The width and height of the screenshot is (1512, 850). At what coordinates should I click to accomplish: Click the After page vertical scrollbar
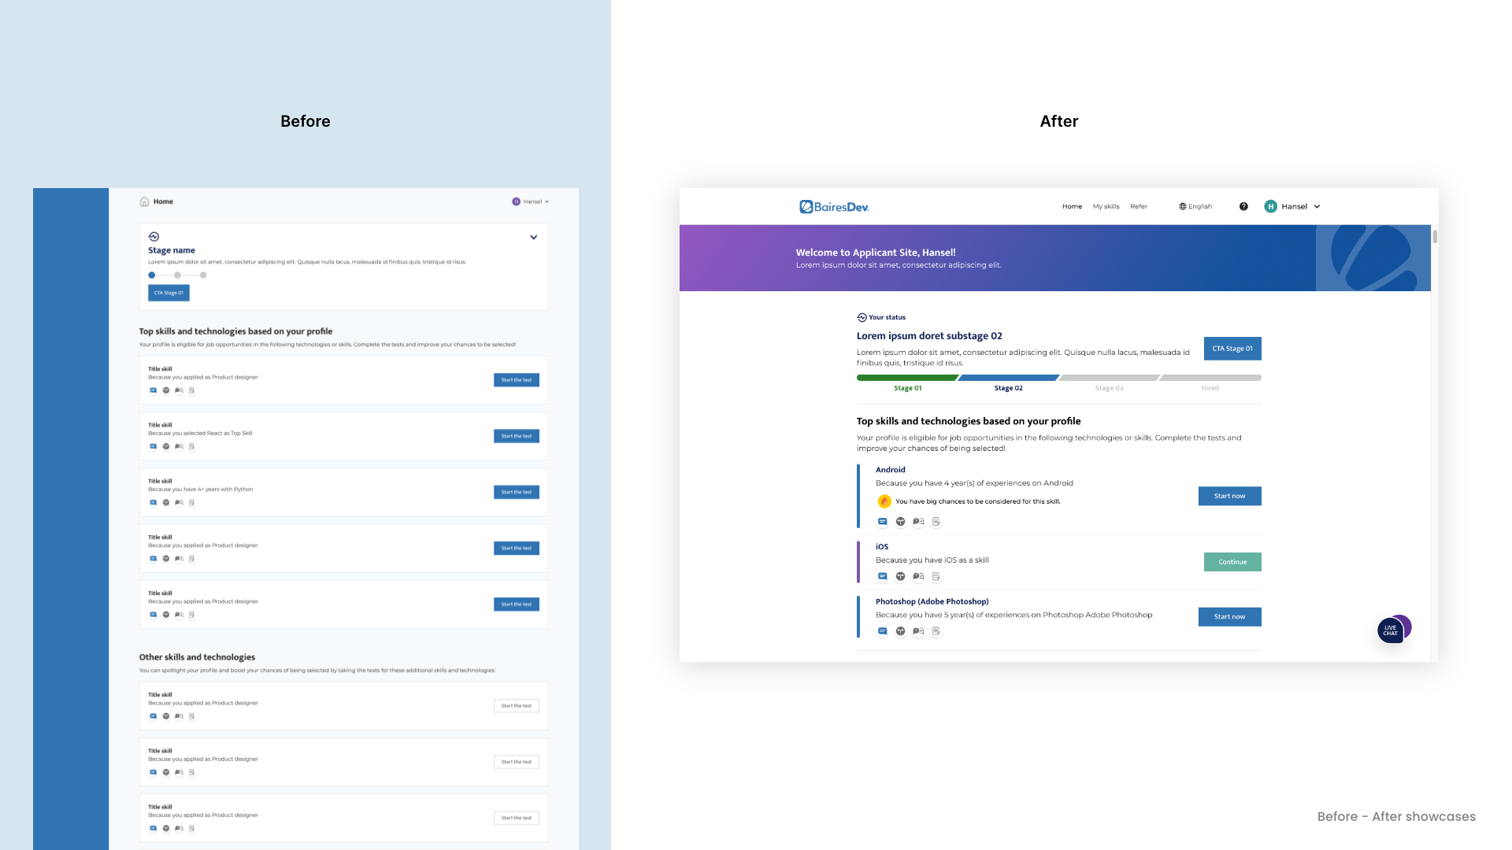point(1435,236)
